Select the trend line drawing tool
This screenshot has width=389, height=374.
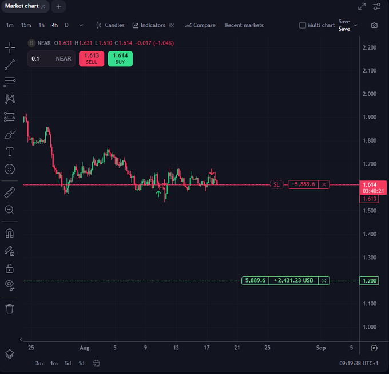pos(10,65)
